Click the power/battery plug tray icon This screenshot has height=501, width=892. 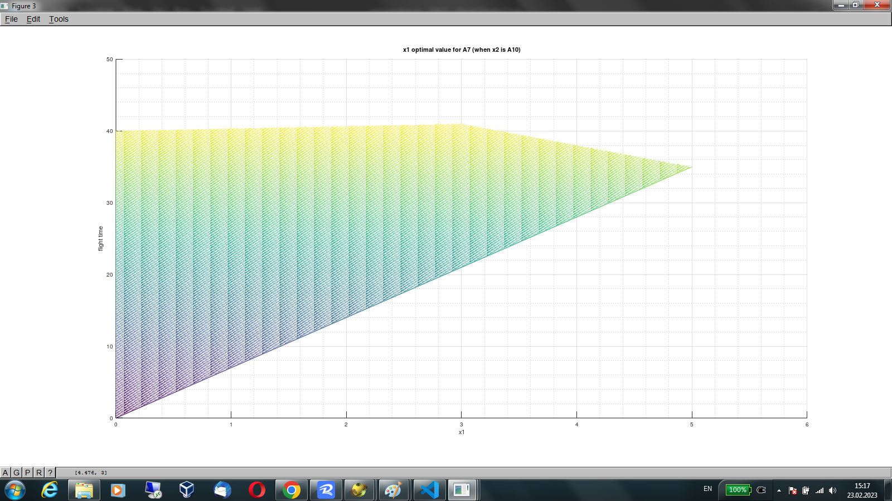pyautogui.click(x=806, y=490)
